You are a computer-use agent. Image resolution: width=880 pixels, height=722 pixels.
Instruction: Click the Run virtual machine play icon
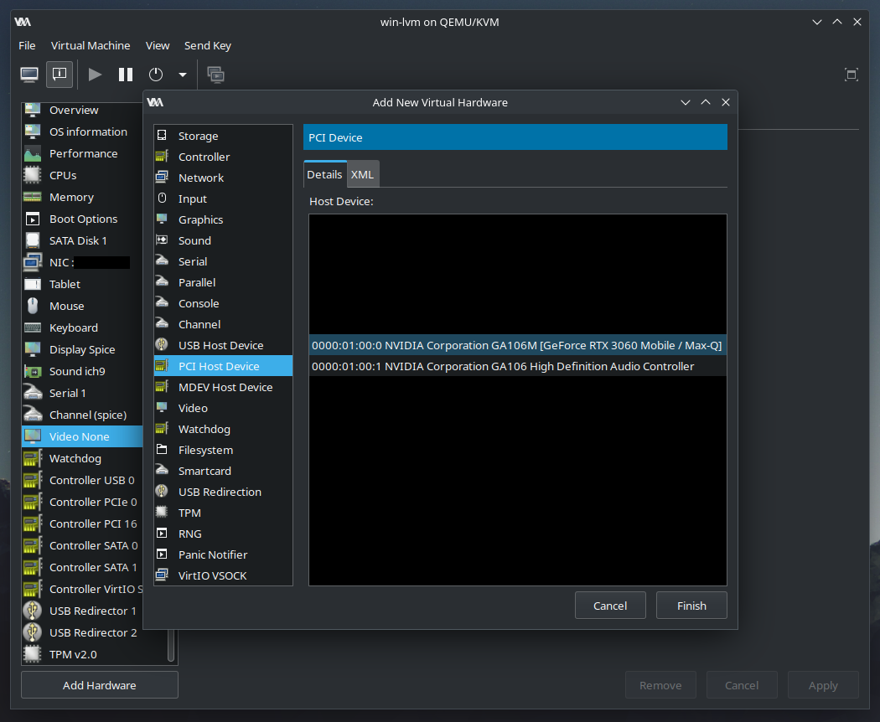tap(95, 75)
